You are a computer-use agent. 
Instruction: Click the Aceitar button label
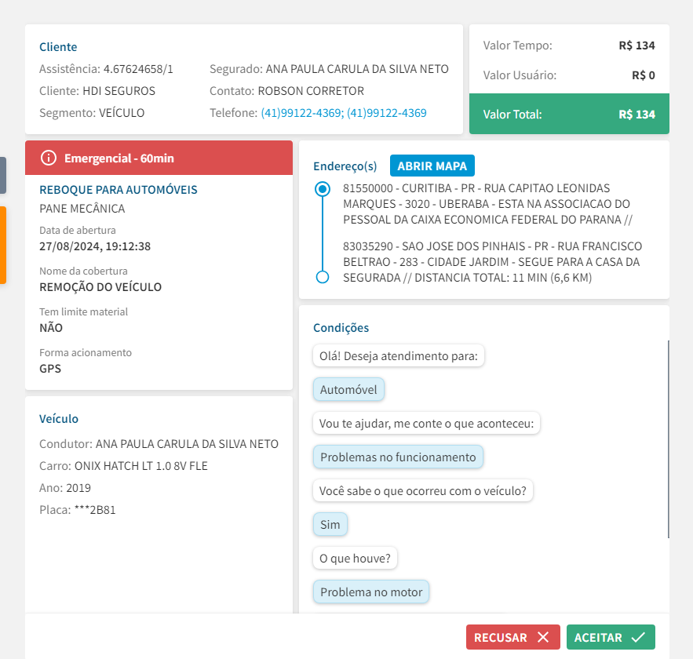pyautogui.click(x=598, y=638)
